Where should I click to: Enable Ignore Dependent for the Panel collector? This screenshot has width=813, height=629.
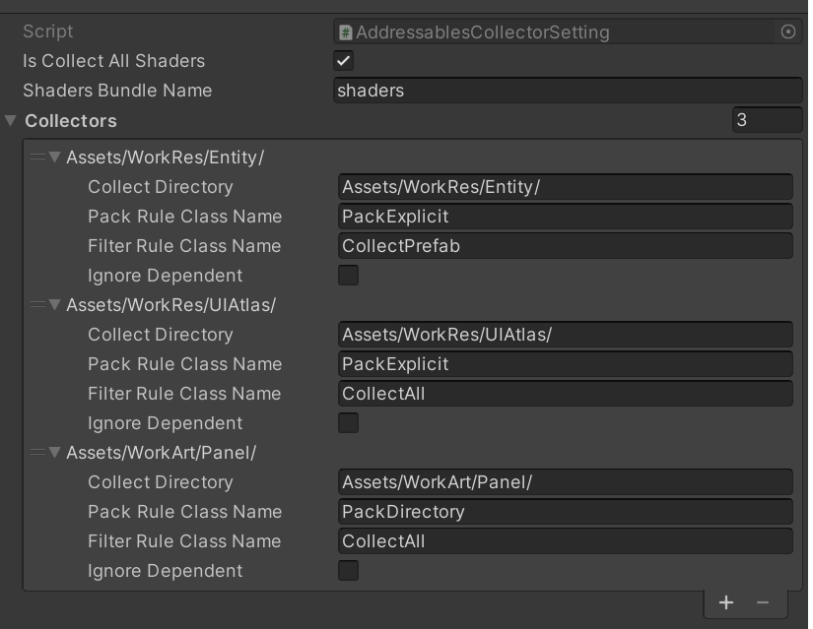coord(348,571)
